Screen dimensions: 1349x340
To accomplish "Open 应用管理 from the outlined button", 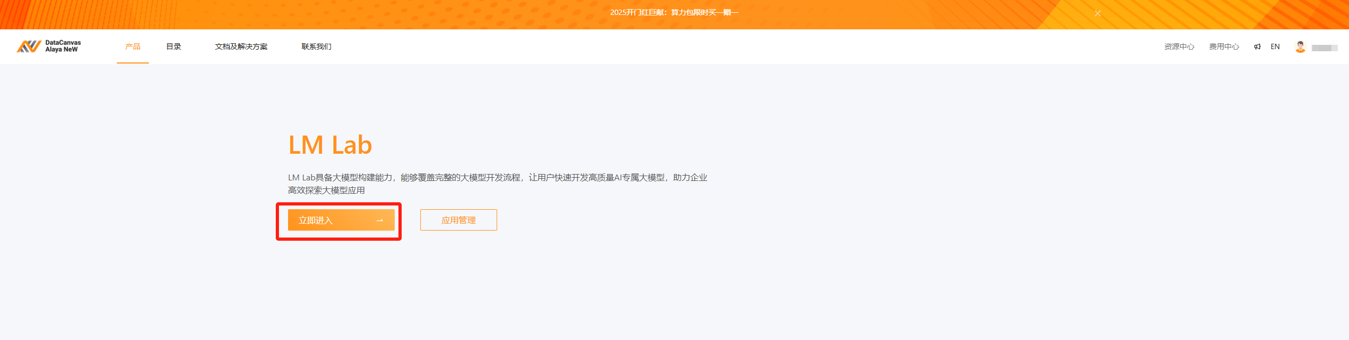I will [x=458, y=220].
